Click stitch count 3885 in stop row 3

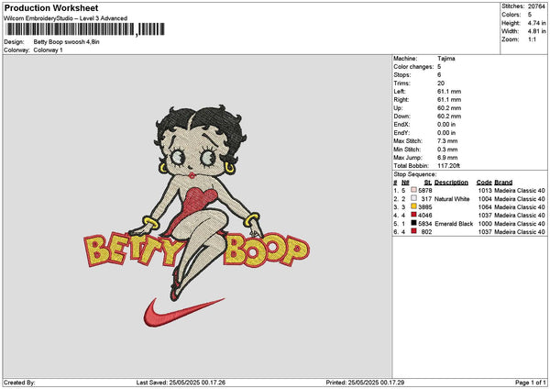coord(425,207)
